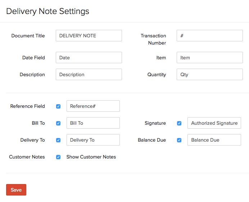Uncheck the Balance Due checkbox
249x202 pixels.
point(179,140)
